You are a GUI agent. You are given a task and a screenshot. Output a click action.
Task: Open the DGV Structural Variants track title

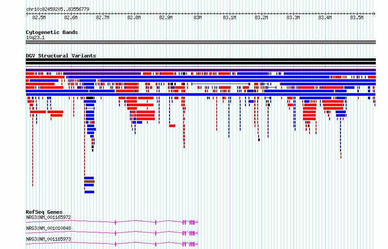click(x=61, y=56)
